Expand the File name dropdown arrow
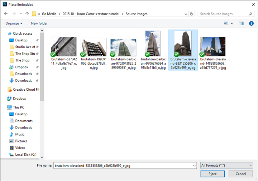The width and height of the screenshot is (258, 181). 194,166
